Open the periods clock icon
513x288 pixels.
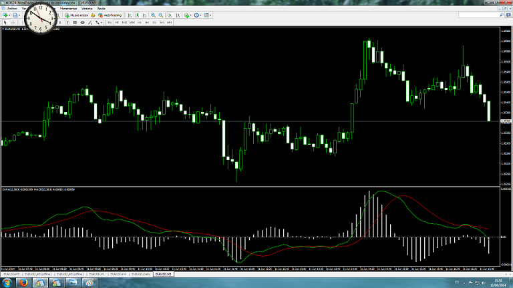(196, 15)
